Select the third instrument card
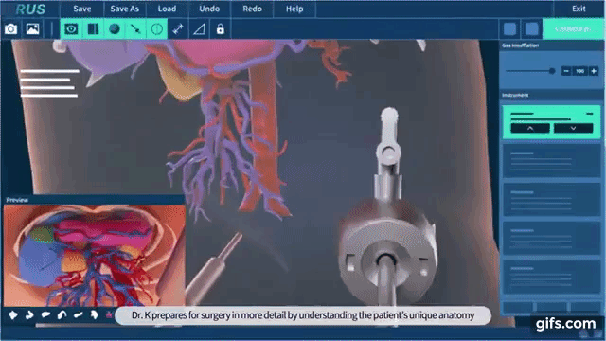Image resolution: width=606 pixels, height=341 pixels. (x=551, y=200)
